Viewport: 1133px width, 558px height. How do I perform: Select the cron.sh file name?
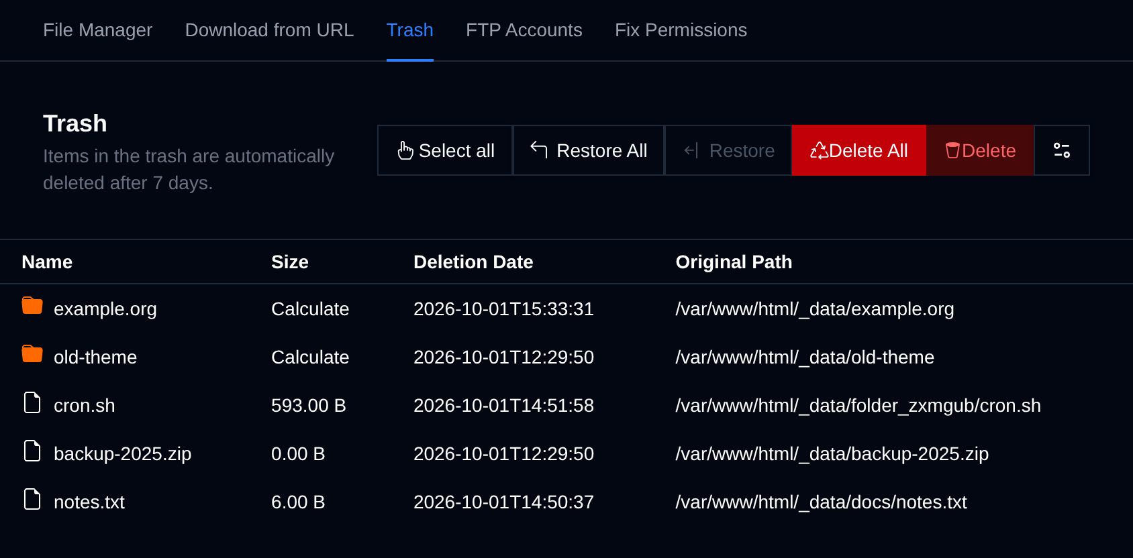pos(85,405)
